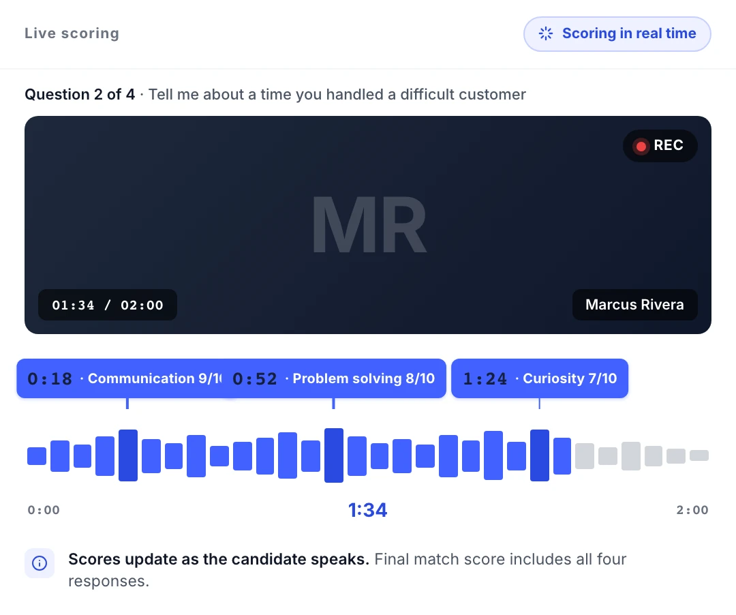
Task: Click the MR candidate video area
Action: tap(368, 225)
